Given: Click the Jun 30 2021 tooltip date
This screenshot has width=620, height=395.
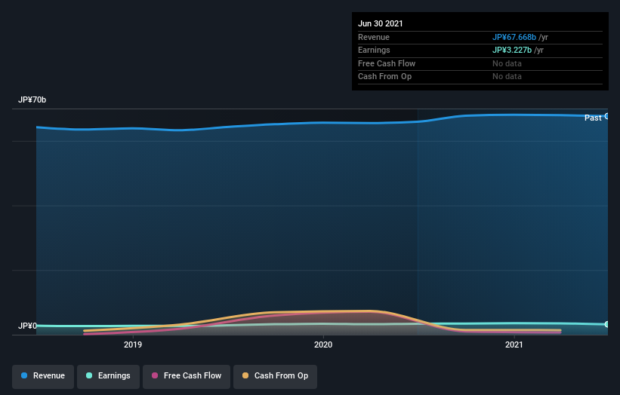Looking at the screenshot, I should pyautogui.click(x=380, y=23).
